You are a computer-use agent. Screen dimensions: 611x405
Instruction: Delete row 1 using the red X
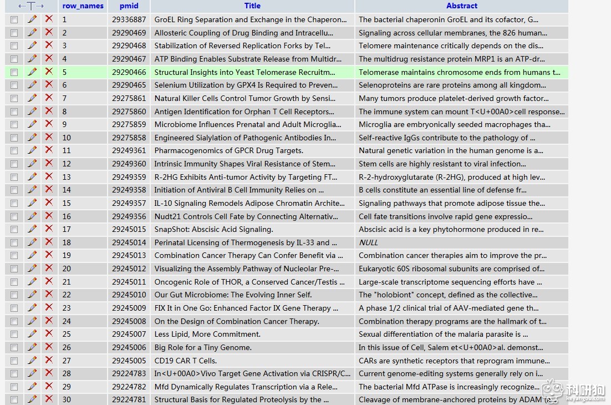(x=49, y=19)
